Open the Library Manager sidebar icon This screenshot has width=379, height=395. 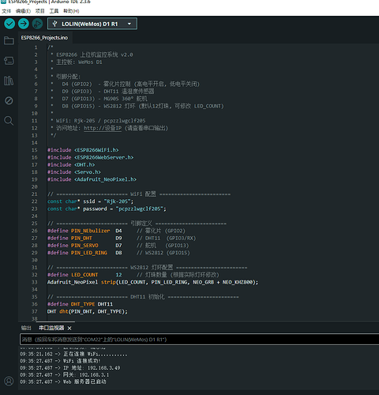point(9,81)
